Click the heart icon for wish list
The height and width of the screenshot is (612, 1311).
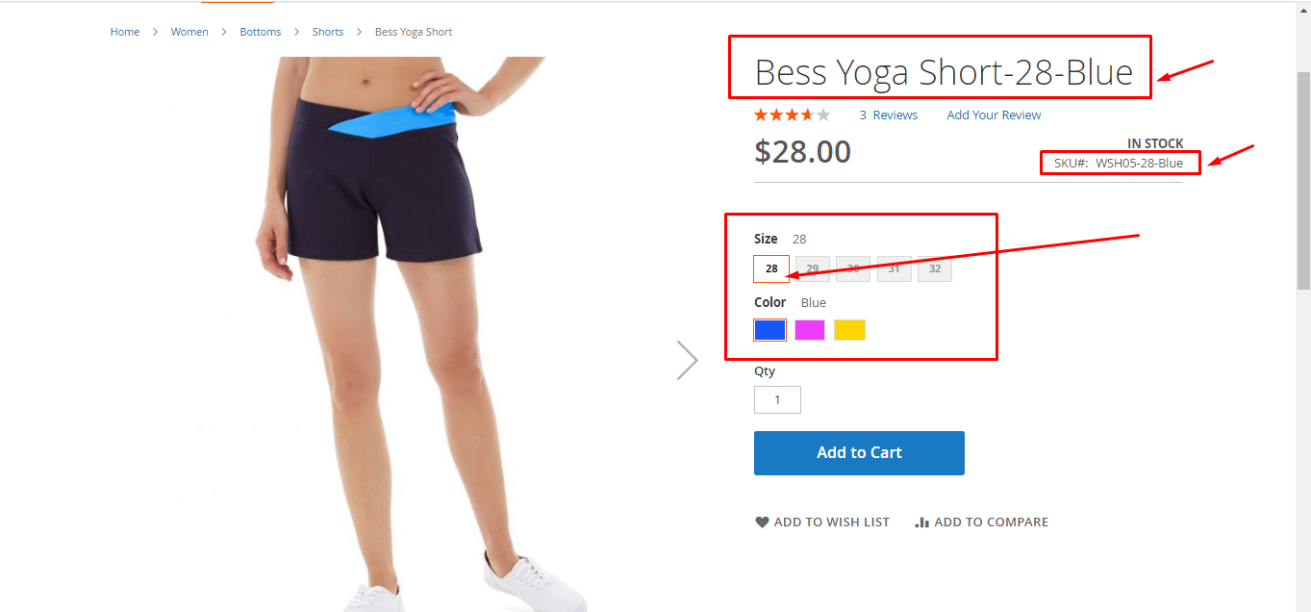pyautogui.click(x=762, y=523)
